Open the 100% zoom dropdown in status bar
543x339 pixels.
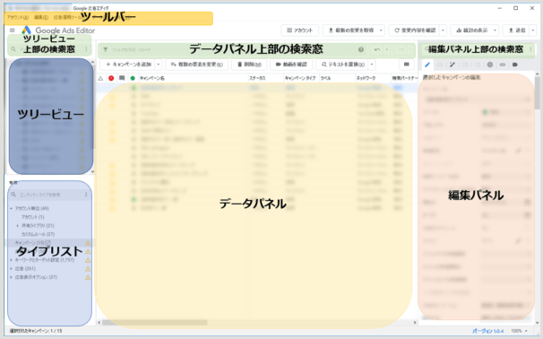tap(519, 331)
